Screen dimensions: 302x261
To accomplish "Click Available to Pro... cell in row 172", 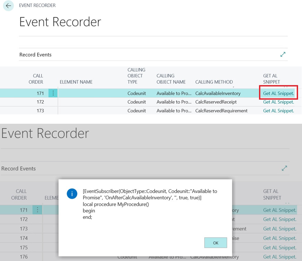I will click(x=174, y=102).
